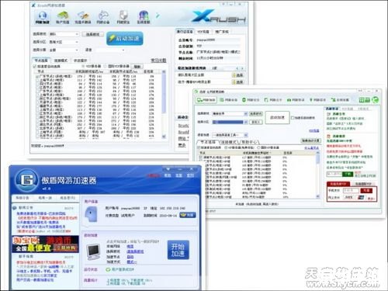Select the sixth toolbar item in the green window
Image resolution: width=388 pixels, height=291 pixels.
317,100
